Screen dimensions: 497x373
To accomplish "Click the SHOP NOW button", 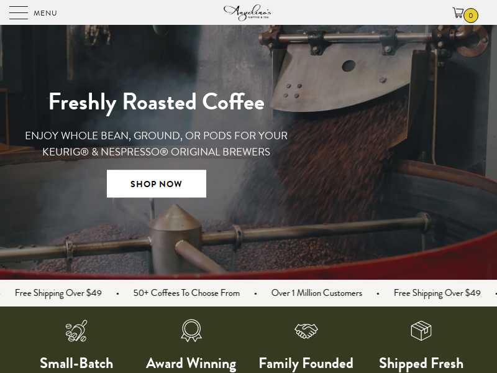I will (157, 183).
